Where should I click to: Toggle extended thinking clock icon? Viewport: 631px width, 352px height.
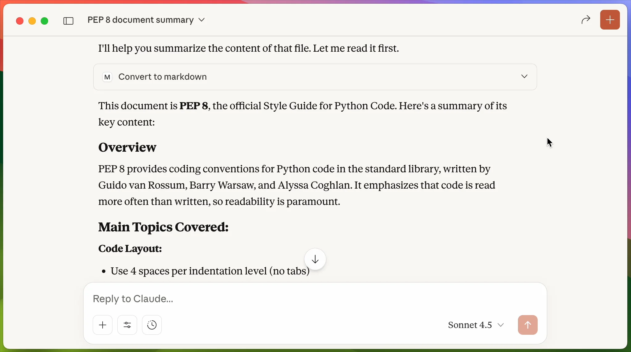coord(152,325)
